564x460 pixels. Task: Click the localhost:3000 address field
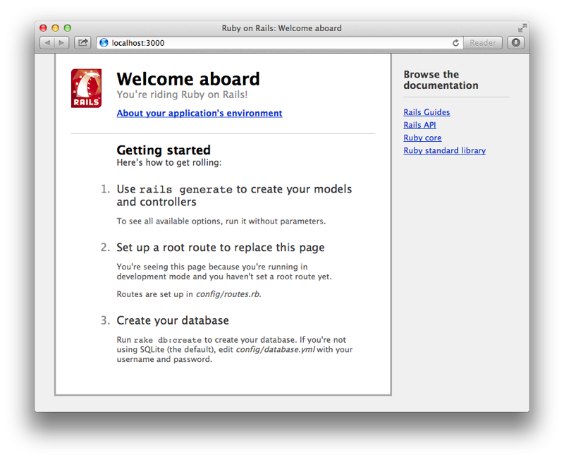[x=275, y=43]
